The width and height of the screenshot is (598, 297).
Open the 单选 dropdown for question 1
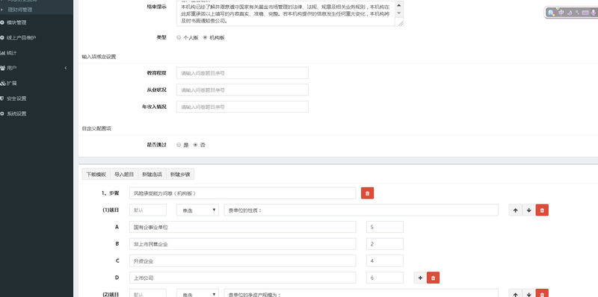point(197,210)
